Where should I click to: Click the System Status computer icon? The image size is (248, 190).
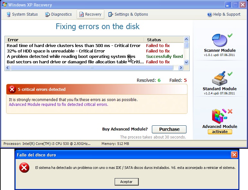[x=9, y=14]
